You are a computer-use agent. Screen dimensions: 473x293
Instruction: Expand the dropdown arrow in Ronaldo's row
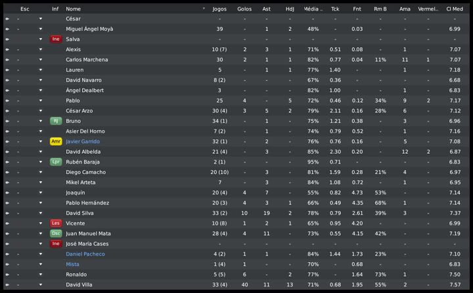click(x=41, y=275)
